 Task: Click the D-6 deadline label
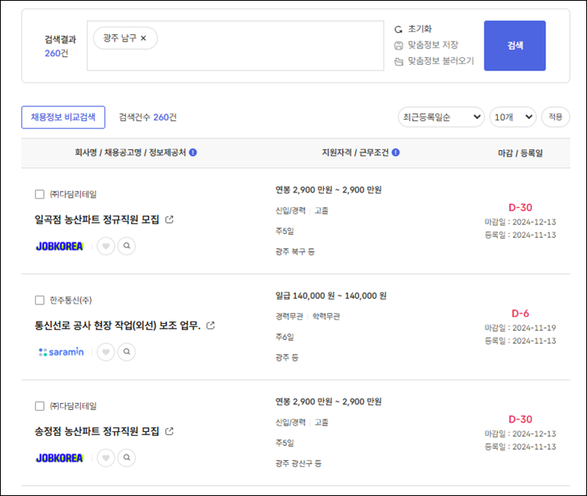[520, 313]
